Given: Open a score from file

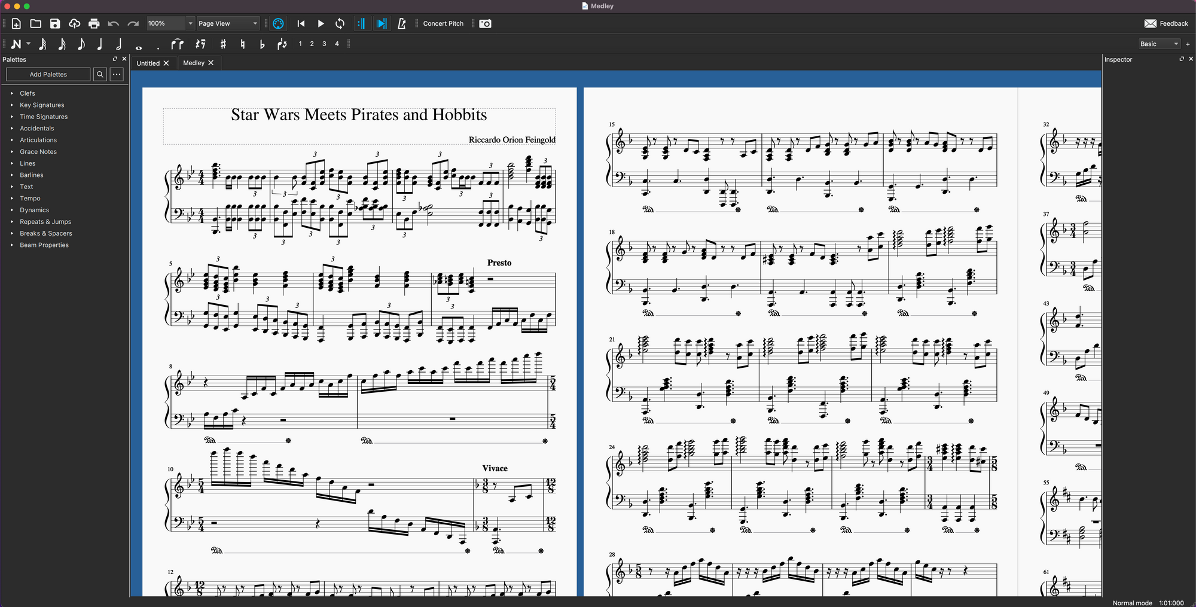Looking at the screenshot, I should tap(36, 23).
